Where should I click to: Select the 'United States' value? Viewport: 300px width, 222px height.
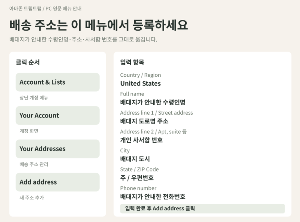(140, 83)
